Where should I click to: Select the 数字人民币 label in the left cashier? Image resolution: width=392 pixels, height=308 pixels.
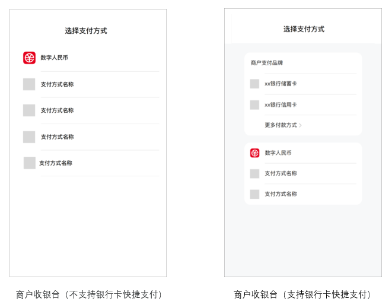coord(55,58)
